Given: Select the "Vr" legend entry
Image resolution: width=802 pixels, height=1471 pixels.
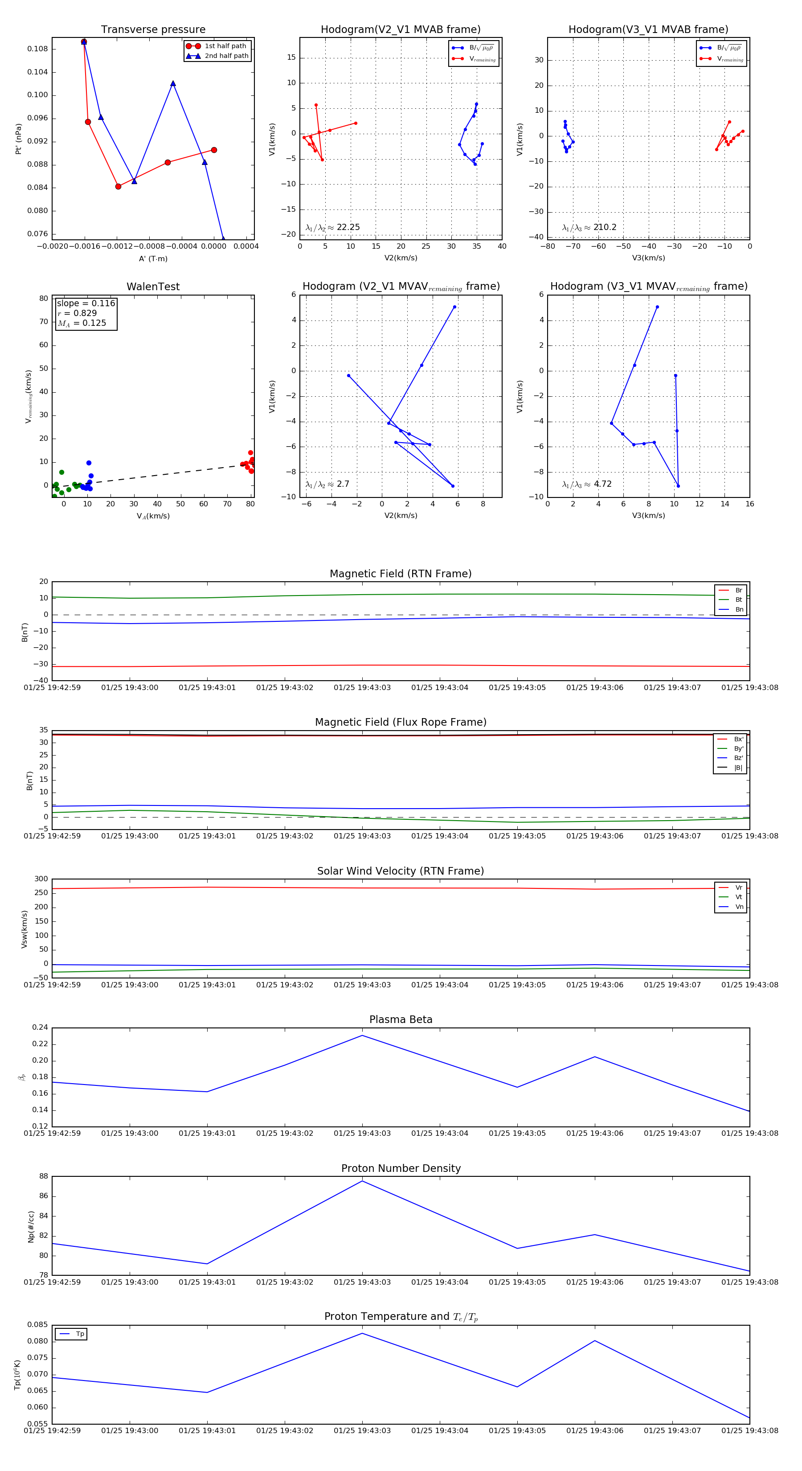Looking at the screenshot, I should point(731,888).
